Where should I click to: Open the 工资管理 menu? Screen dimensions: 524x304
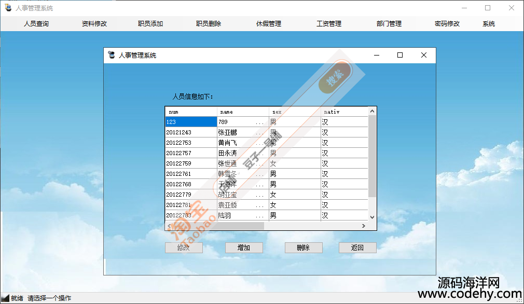(x=329, y=24)
